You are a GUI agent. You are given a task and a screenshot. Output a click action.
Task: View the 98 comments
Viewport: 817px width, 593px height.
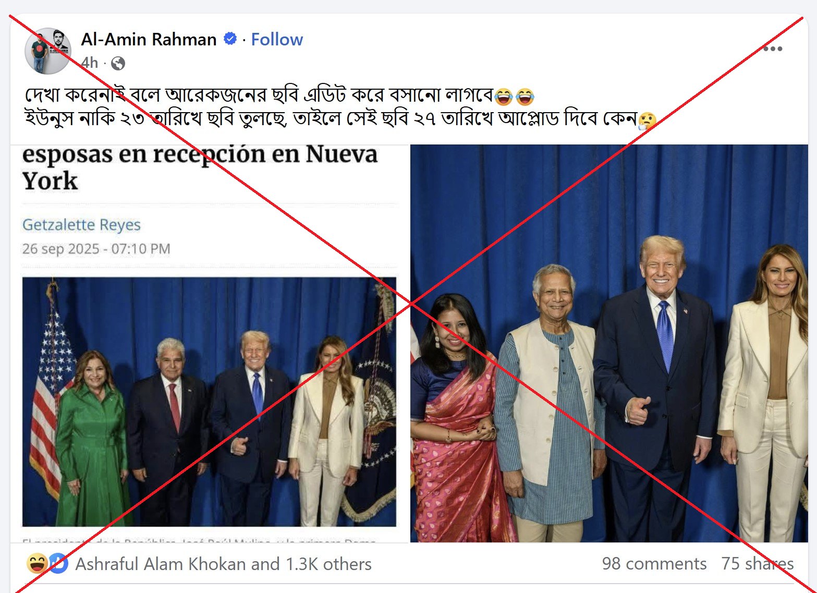point(654,563)
